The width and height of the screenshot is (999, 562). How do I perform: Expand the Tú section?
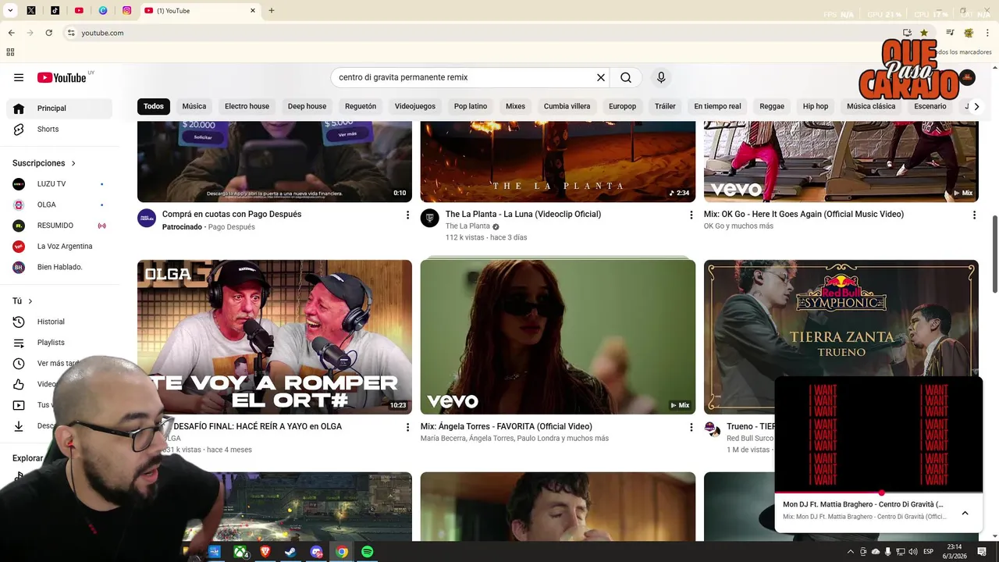click(23, 301)
